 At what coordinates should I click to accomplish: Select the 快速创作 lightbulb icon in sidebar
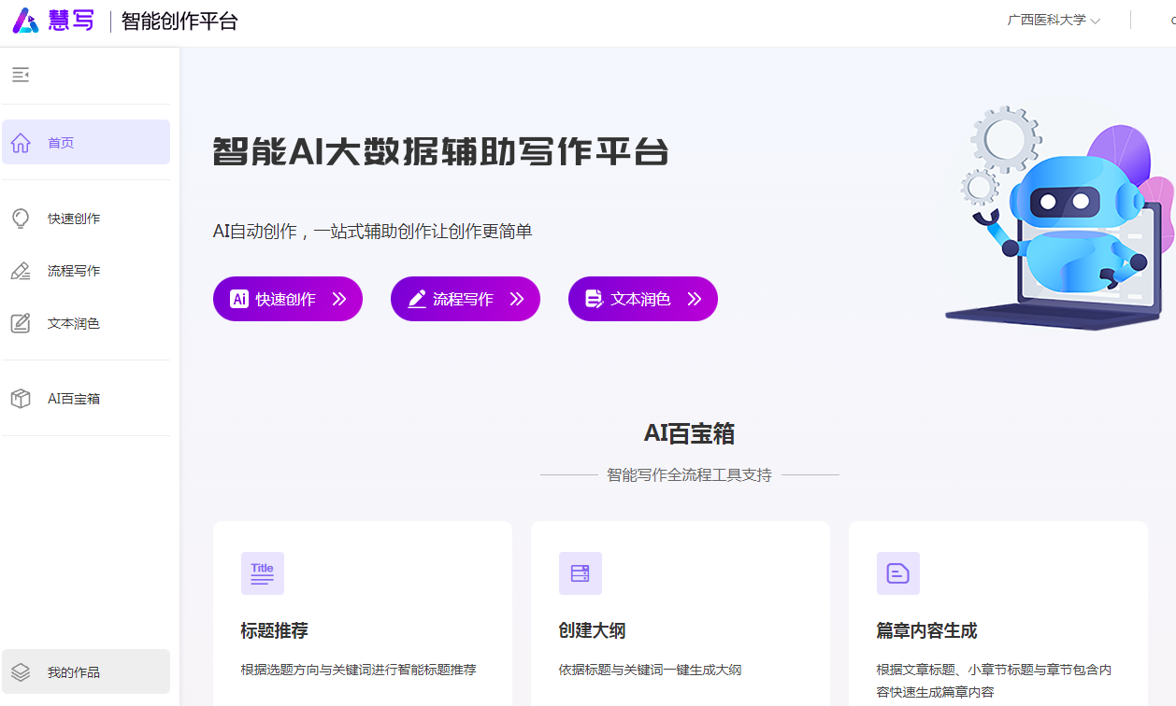pyautogui.click(x=21, y=218)
